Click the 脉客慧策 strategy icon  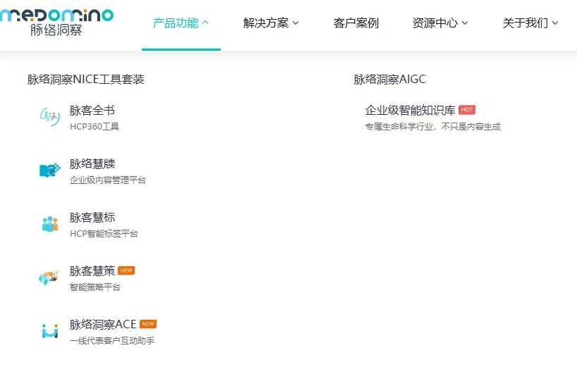pyautogui.click(x=49, y=278)
